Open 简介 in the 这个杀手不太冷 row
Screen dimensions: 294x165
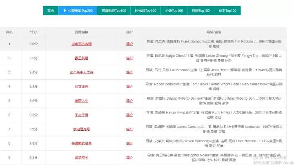pos(129,72)
